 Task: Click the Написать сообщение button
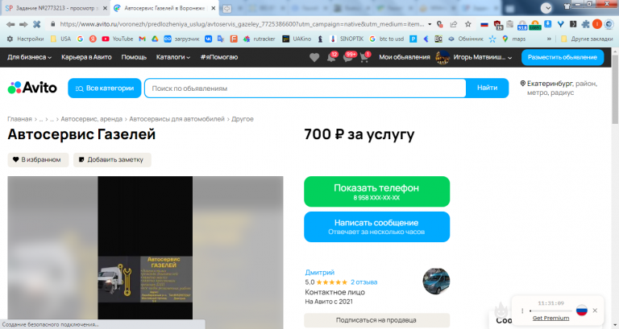376,227
